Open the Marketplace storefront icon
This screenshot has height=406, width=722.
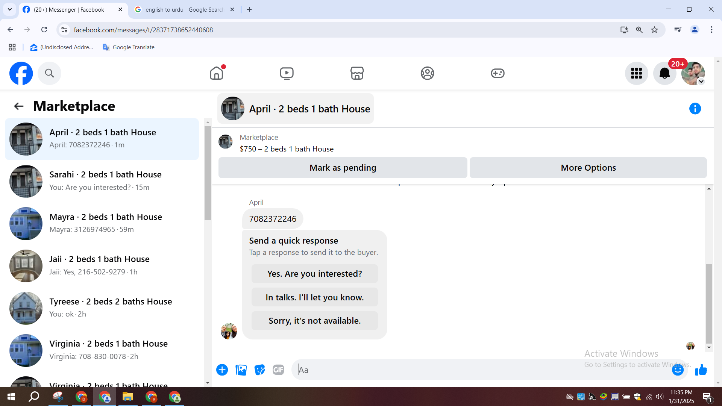pos(357,73)
